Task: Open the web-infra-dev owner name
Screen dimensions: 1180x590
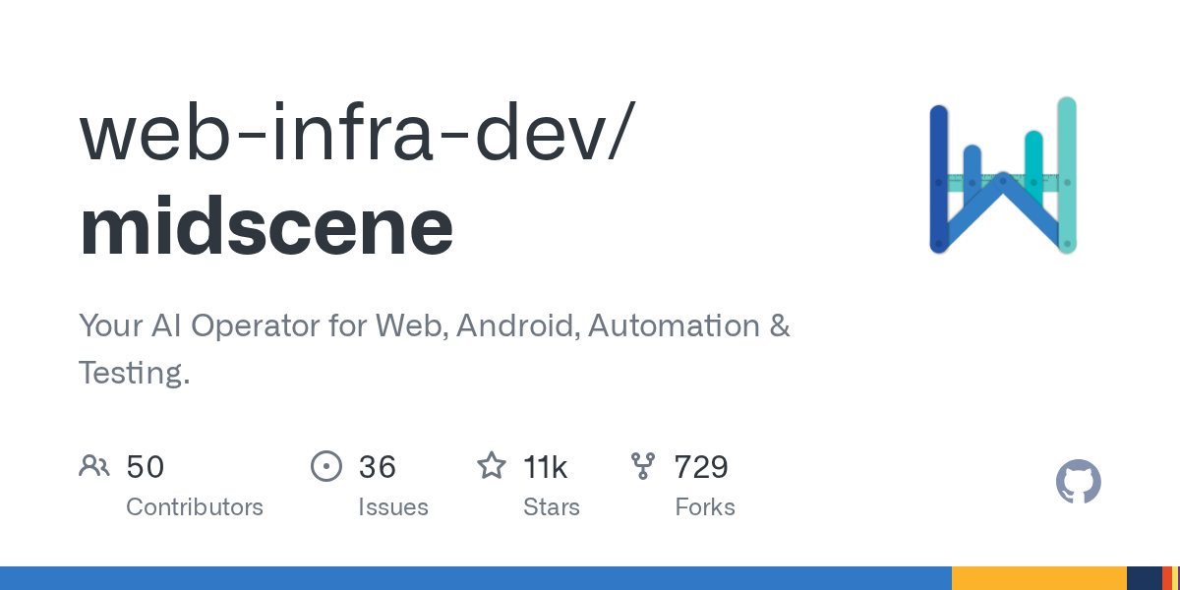Action: tap(352, 135)
